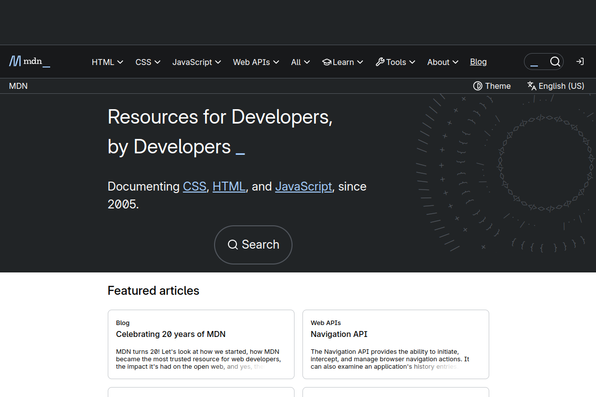Click the Theme half-circle icon
Viewport: 596px width, 397px height.
(x=478, y=86)
